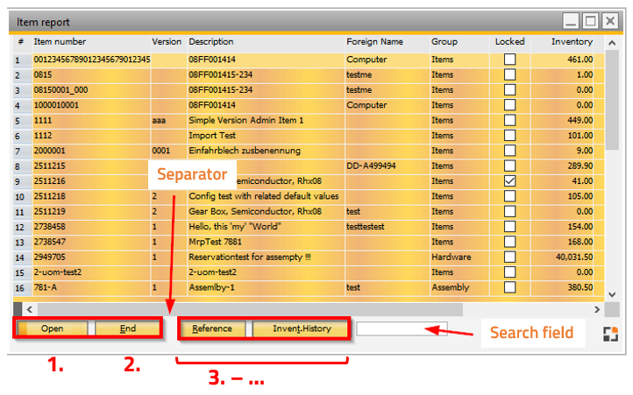Focus the search input field
The image size is (633, 395).
click(401, 328)
